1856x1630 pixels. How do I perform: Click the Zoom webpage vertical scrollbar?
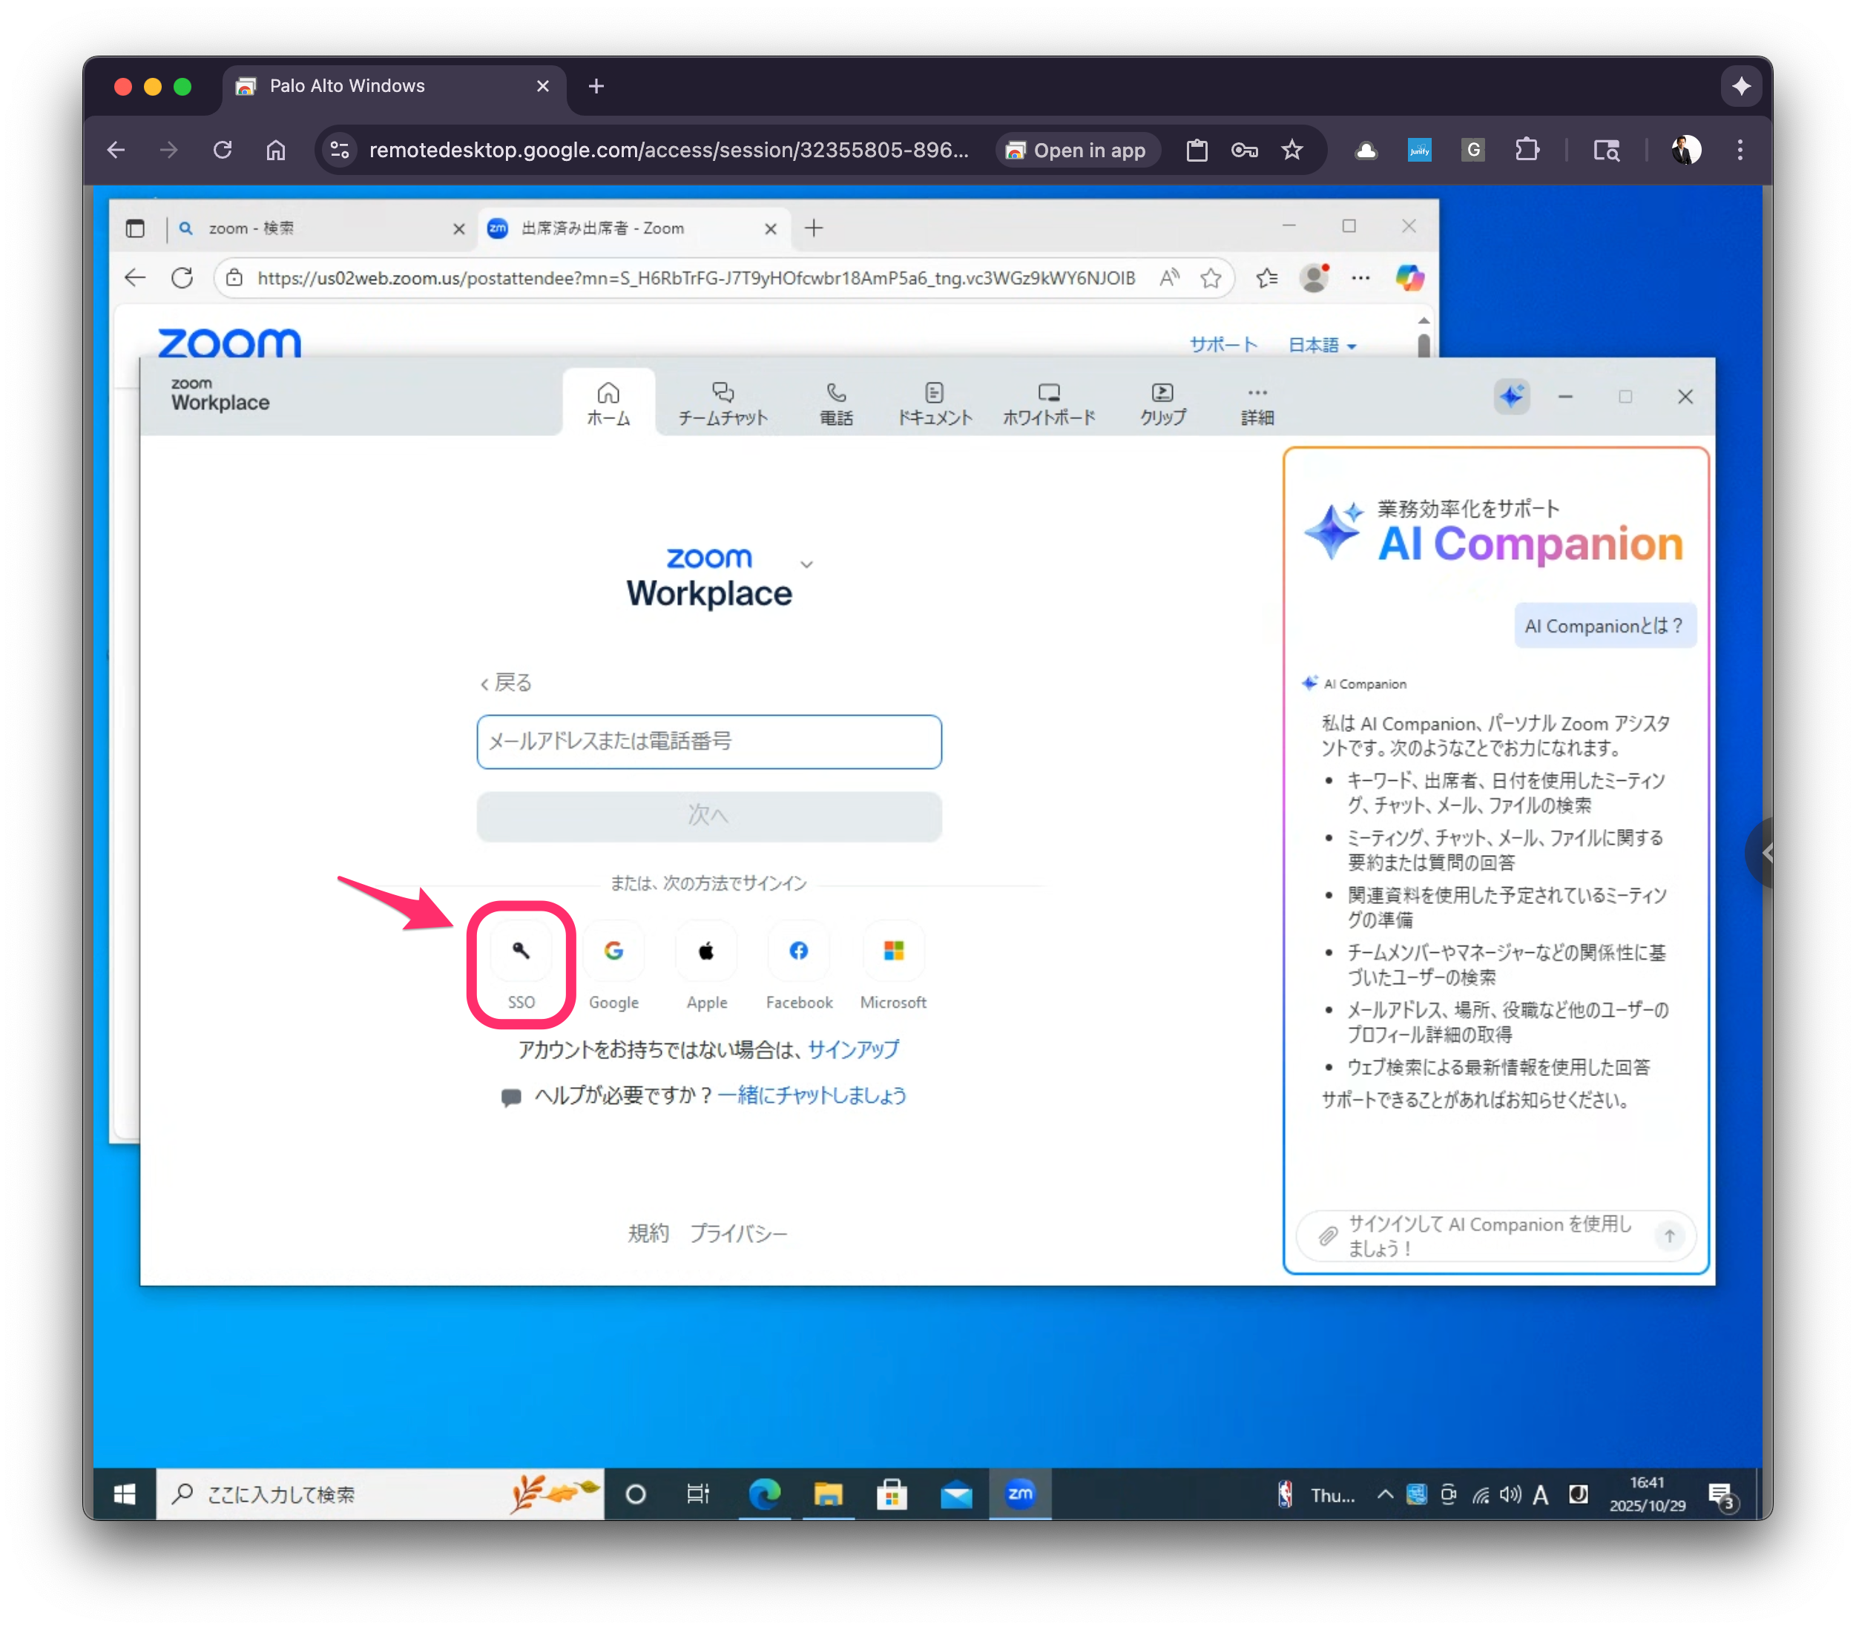[x=1423, y=345]
